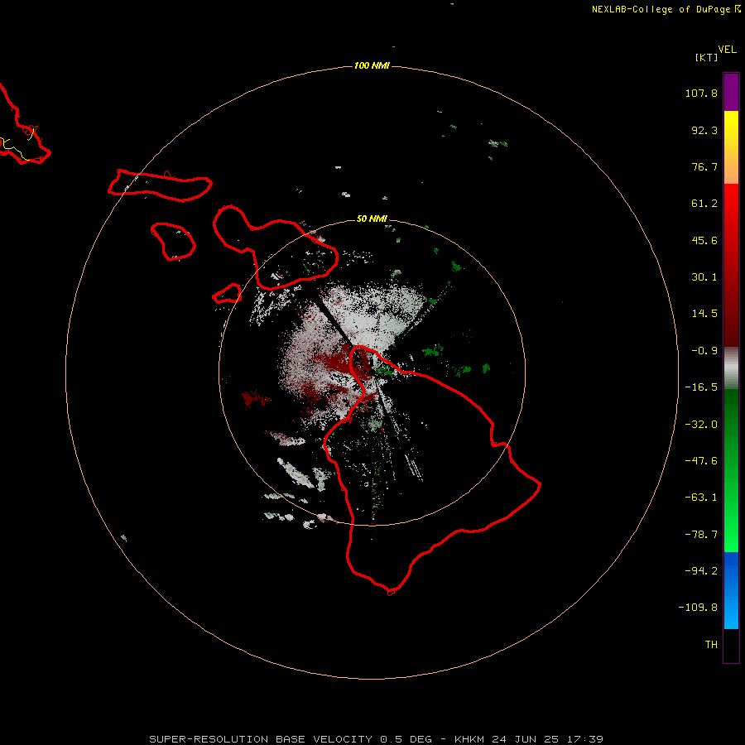This screenshot has height=745, width=745.
Task: Click the blue segment of velocity color bar
Action: pyautogui.click(x=731, y=590)
